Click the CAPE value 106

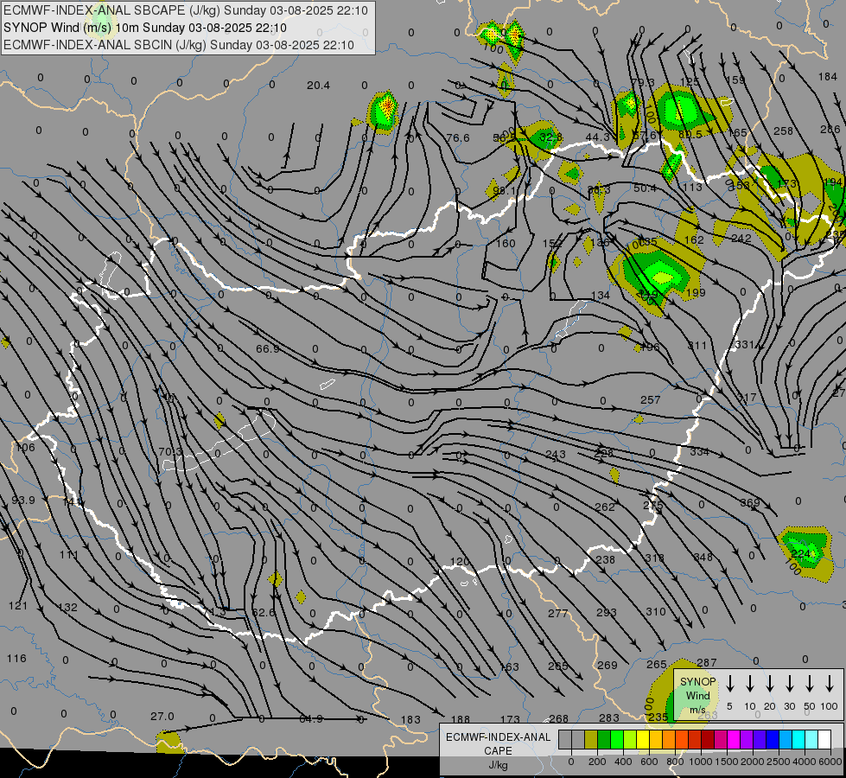click(x=25, y=447)
